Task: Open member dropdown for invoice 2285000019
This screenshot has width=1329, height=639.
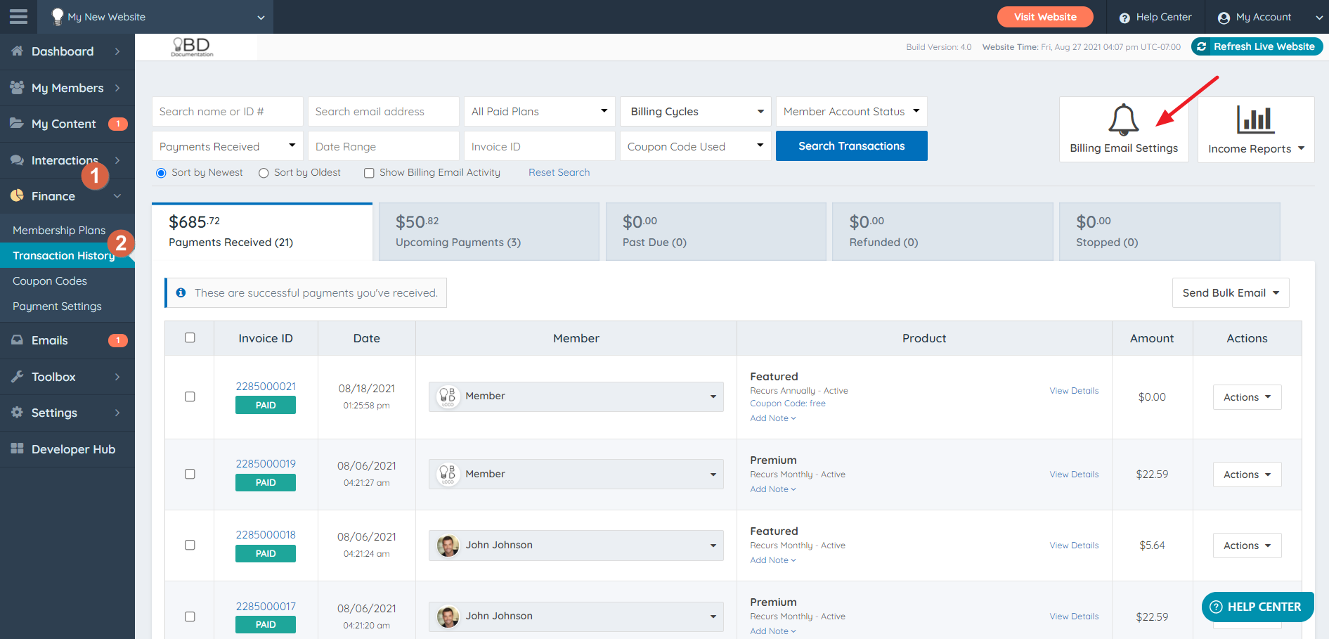Action: click(x=576, y=475)
